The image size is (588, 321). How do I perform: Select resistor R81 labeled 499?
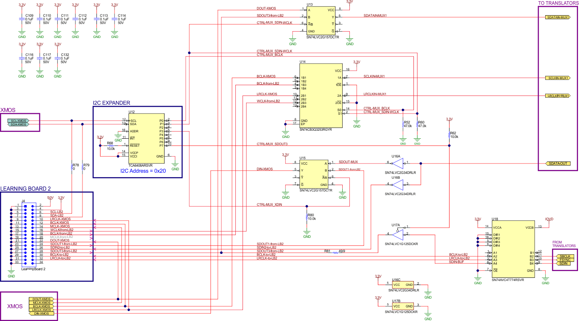(335, 252)
